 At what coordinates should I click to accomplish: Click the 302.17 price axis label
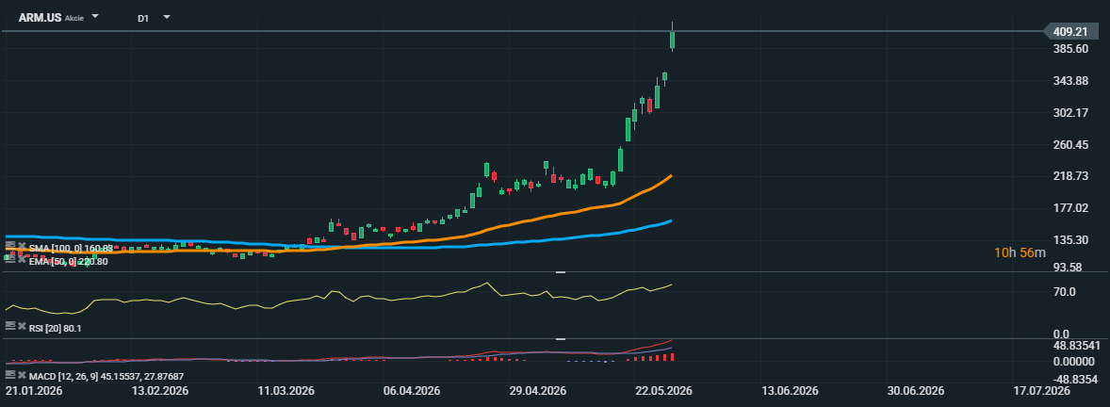[1071, 112]
